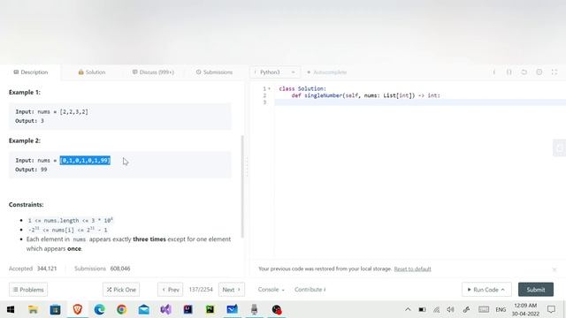Image resolution: width=566 pixels, height=318 pixels.
Task: Open the notification action center icon
Action: pyautogui.click(x=551, y=309)
